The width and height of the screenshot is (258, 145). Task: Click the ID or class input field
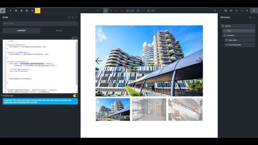click(x=40, y=23)
